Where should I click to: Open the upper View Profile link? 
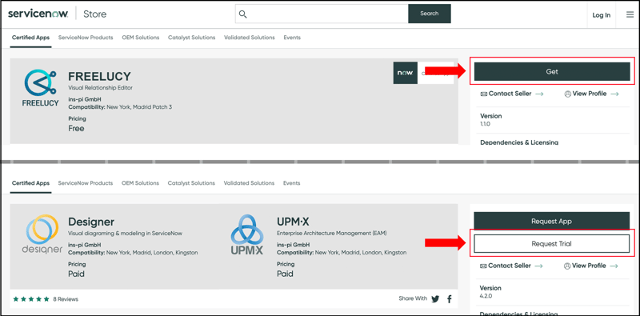coord(590,94)
